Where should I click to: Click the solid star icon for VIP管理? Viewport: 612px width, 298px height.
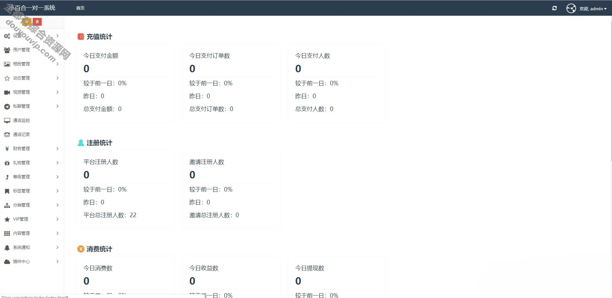7,219
